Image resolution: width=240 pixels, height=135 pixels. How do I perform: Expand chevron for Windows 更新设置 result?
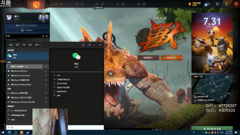[x=46, y=93]
